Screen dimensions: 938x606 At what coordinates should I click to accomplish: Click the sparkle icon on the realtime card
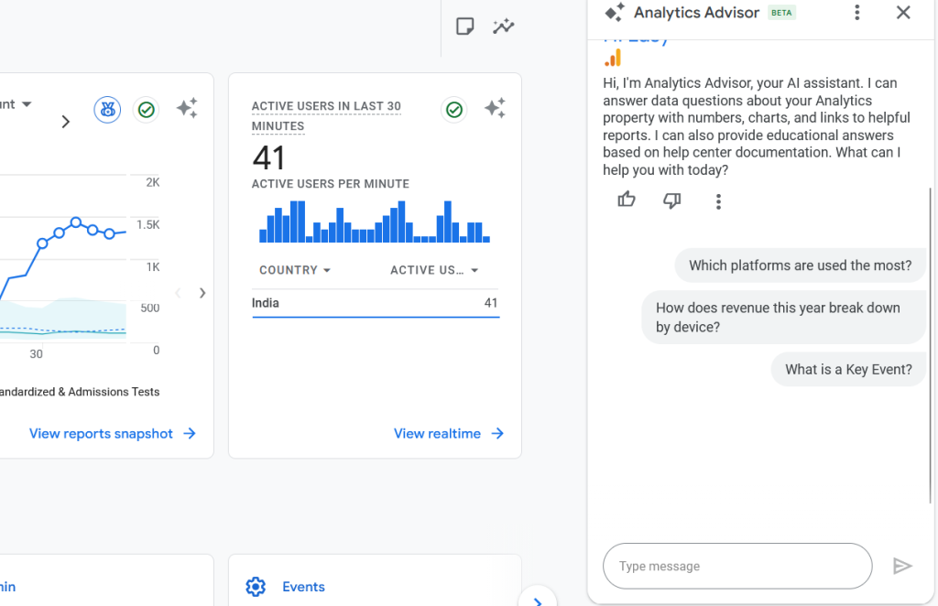pos(495,110)
